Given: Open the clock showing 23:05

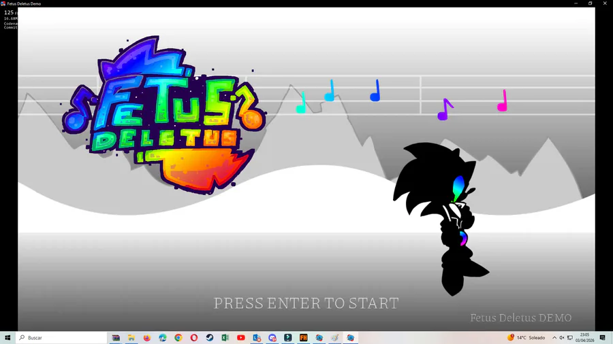Looking at the screenshot, I should [x=584, y=338].
